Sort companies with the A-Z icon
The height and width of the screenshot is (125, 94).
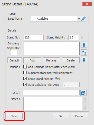pyautogui.click(x=84, y=52)
